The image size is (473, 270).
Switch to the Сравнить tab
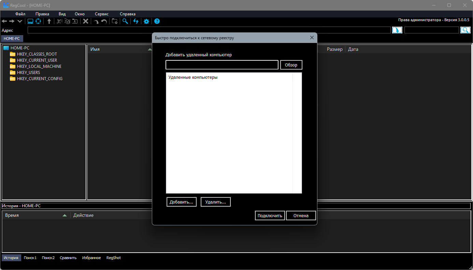[68, 258]
